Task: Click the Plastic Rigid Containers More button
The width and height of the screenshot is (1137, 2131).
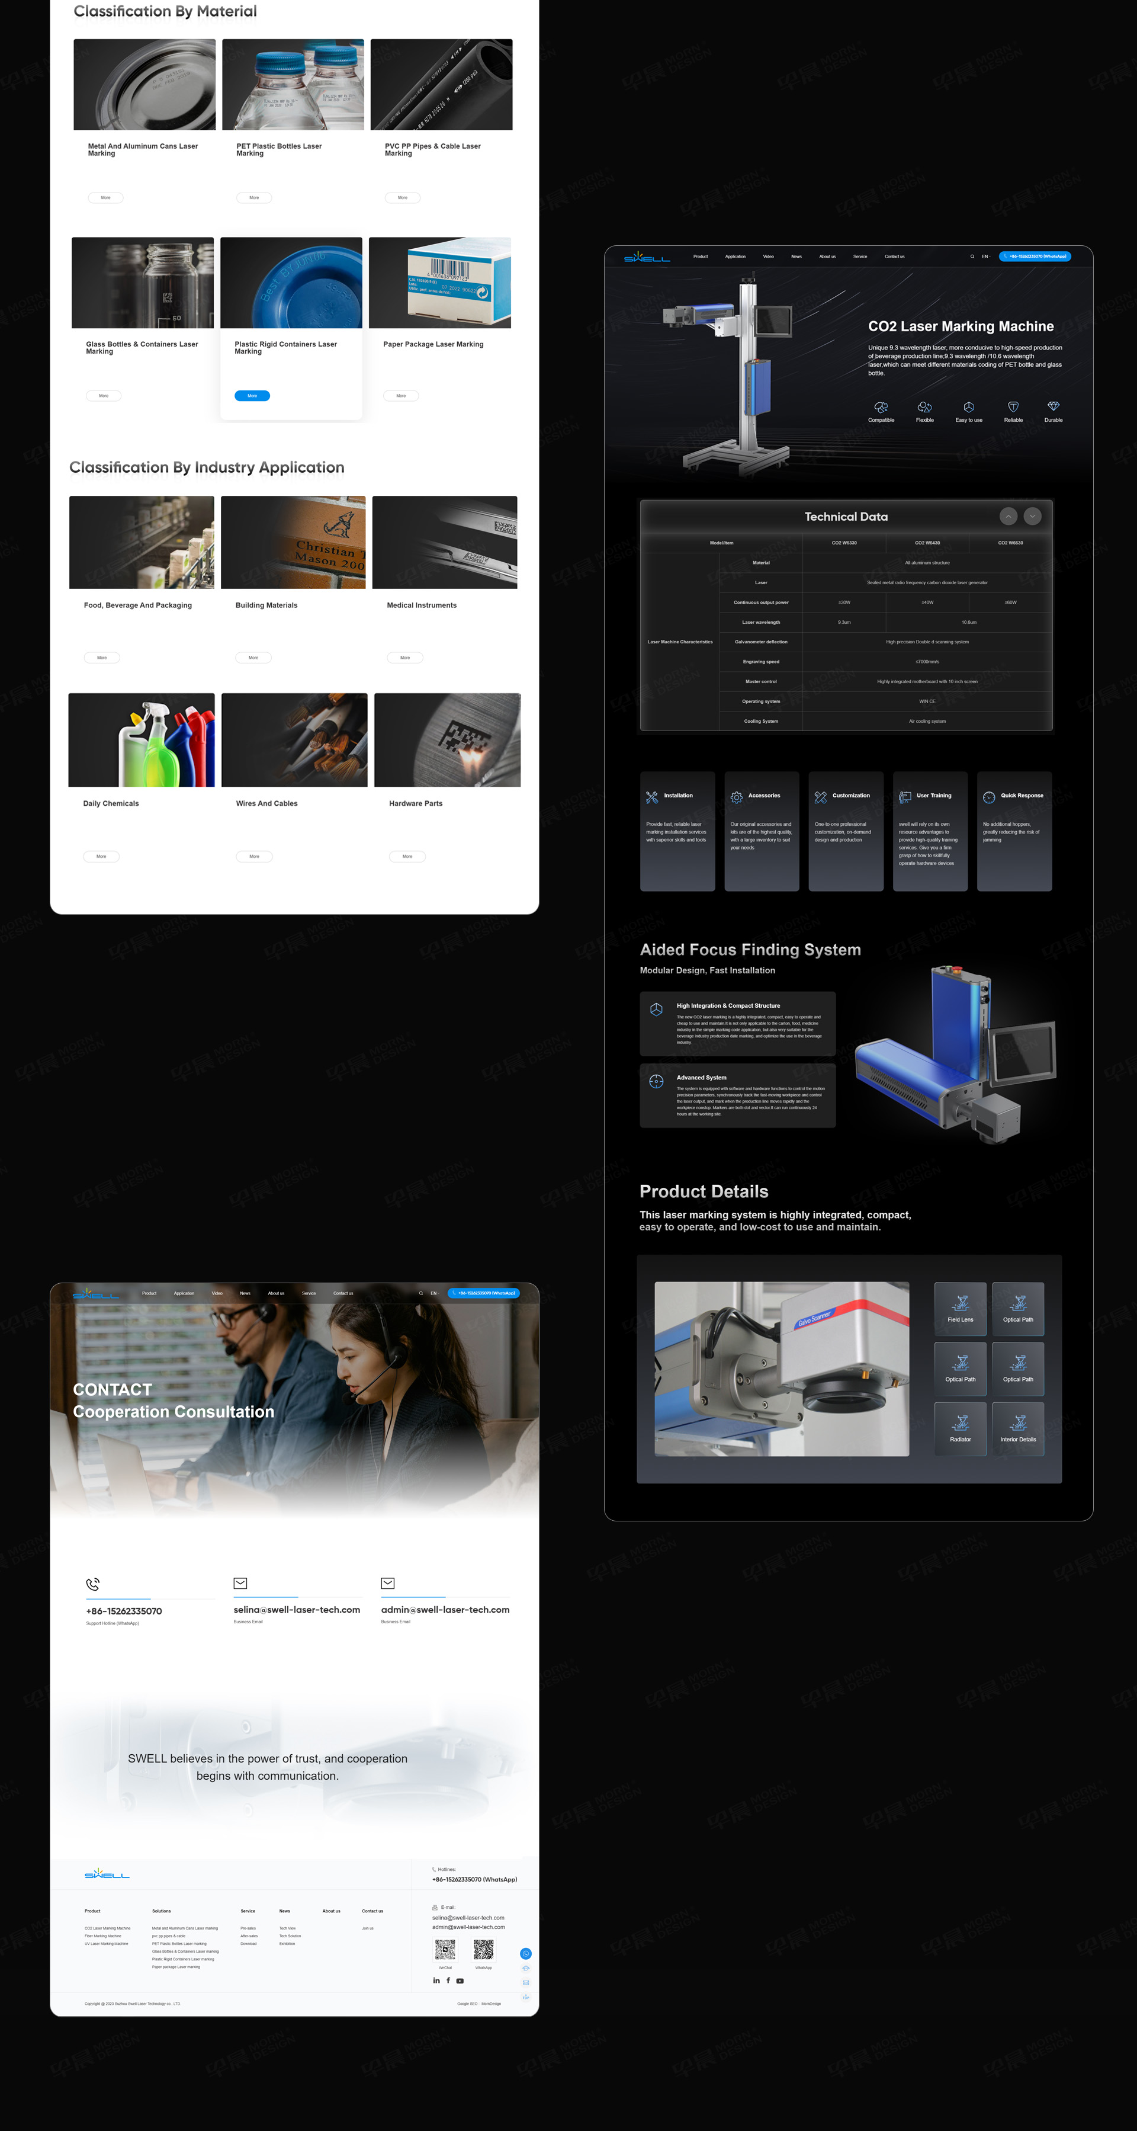Action: [x=252, y=395]
